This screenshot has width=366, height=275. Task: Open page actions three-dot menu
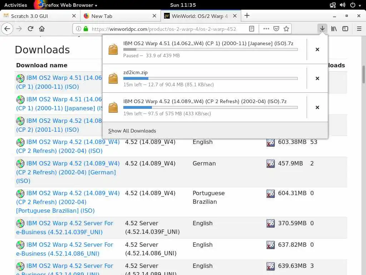(266, 29)
